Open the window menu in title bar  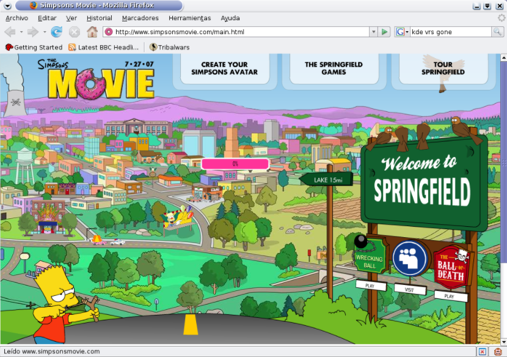point(8,6)
